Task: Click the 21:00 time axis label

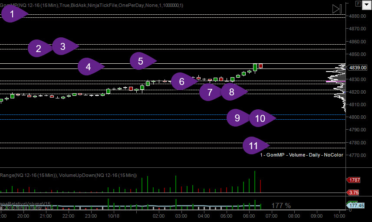Action: coord(46,216)
